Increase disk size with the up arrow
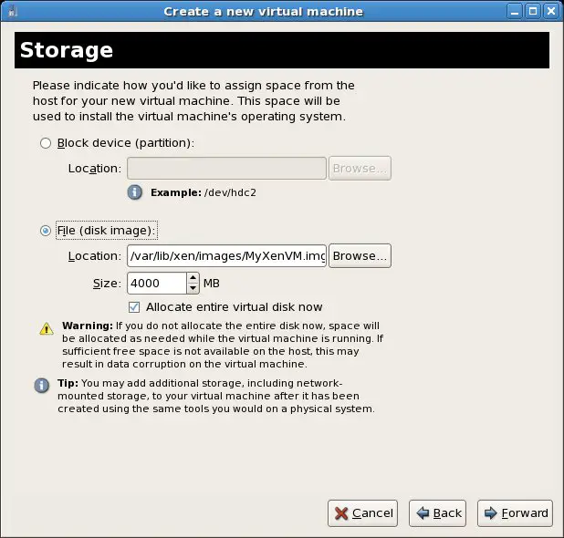This screenshot has height=538, width=564. [x=193, y=277]
